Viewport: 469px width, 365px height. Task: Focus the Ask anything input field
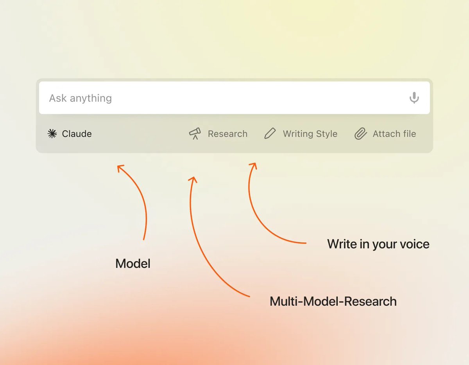234,98
